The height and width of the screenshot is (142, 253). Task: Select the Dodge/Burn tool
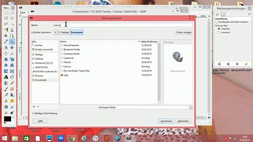[x=12, y=112]
